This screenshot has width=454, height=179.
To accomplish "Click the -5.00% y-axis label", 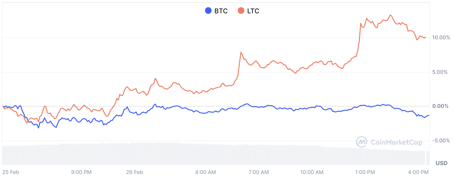I will (x=441, y=140).
